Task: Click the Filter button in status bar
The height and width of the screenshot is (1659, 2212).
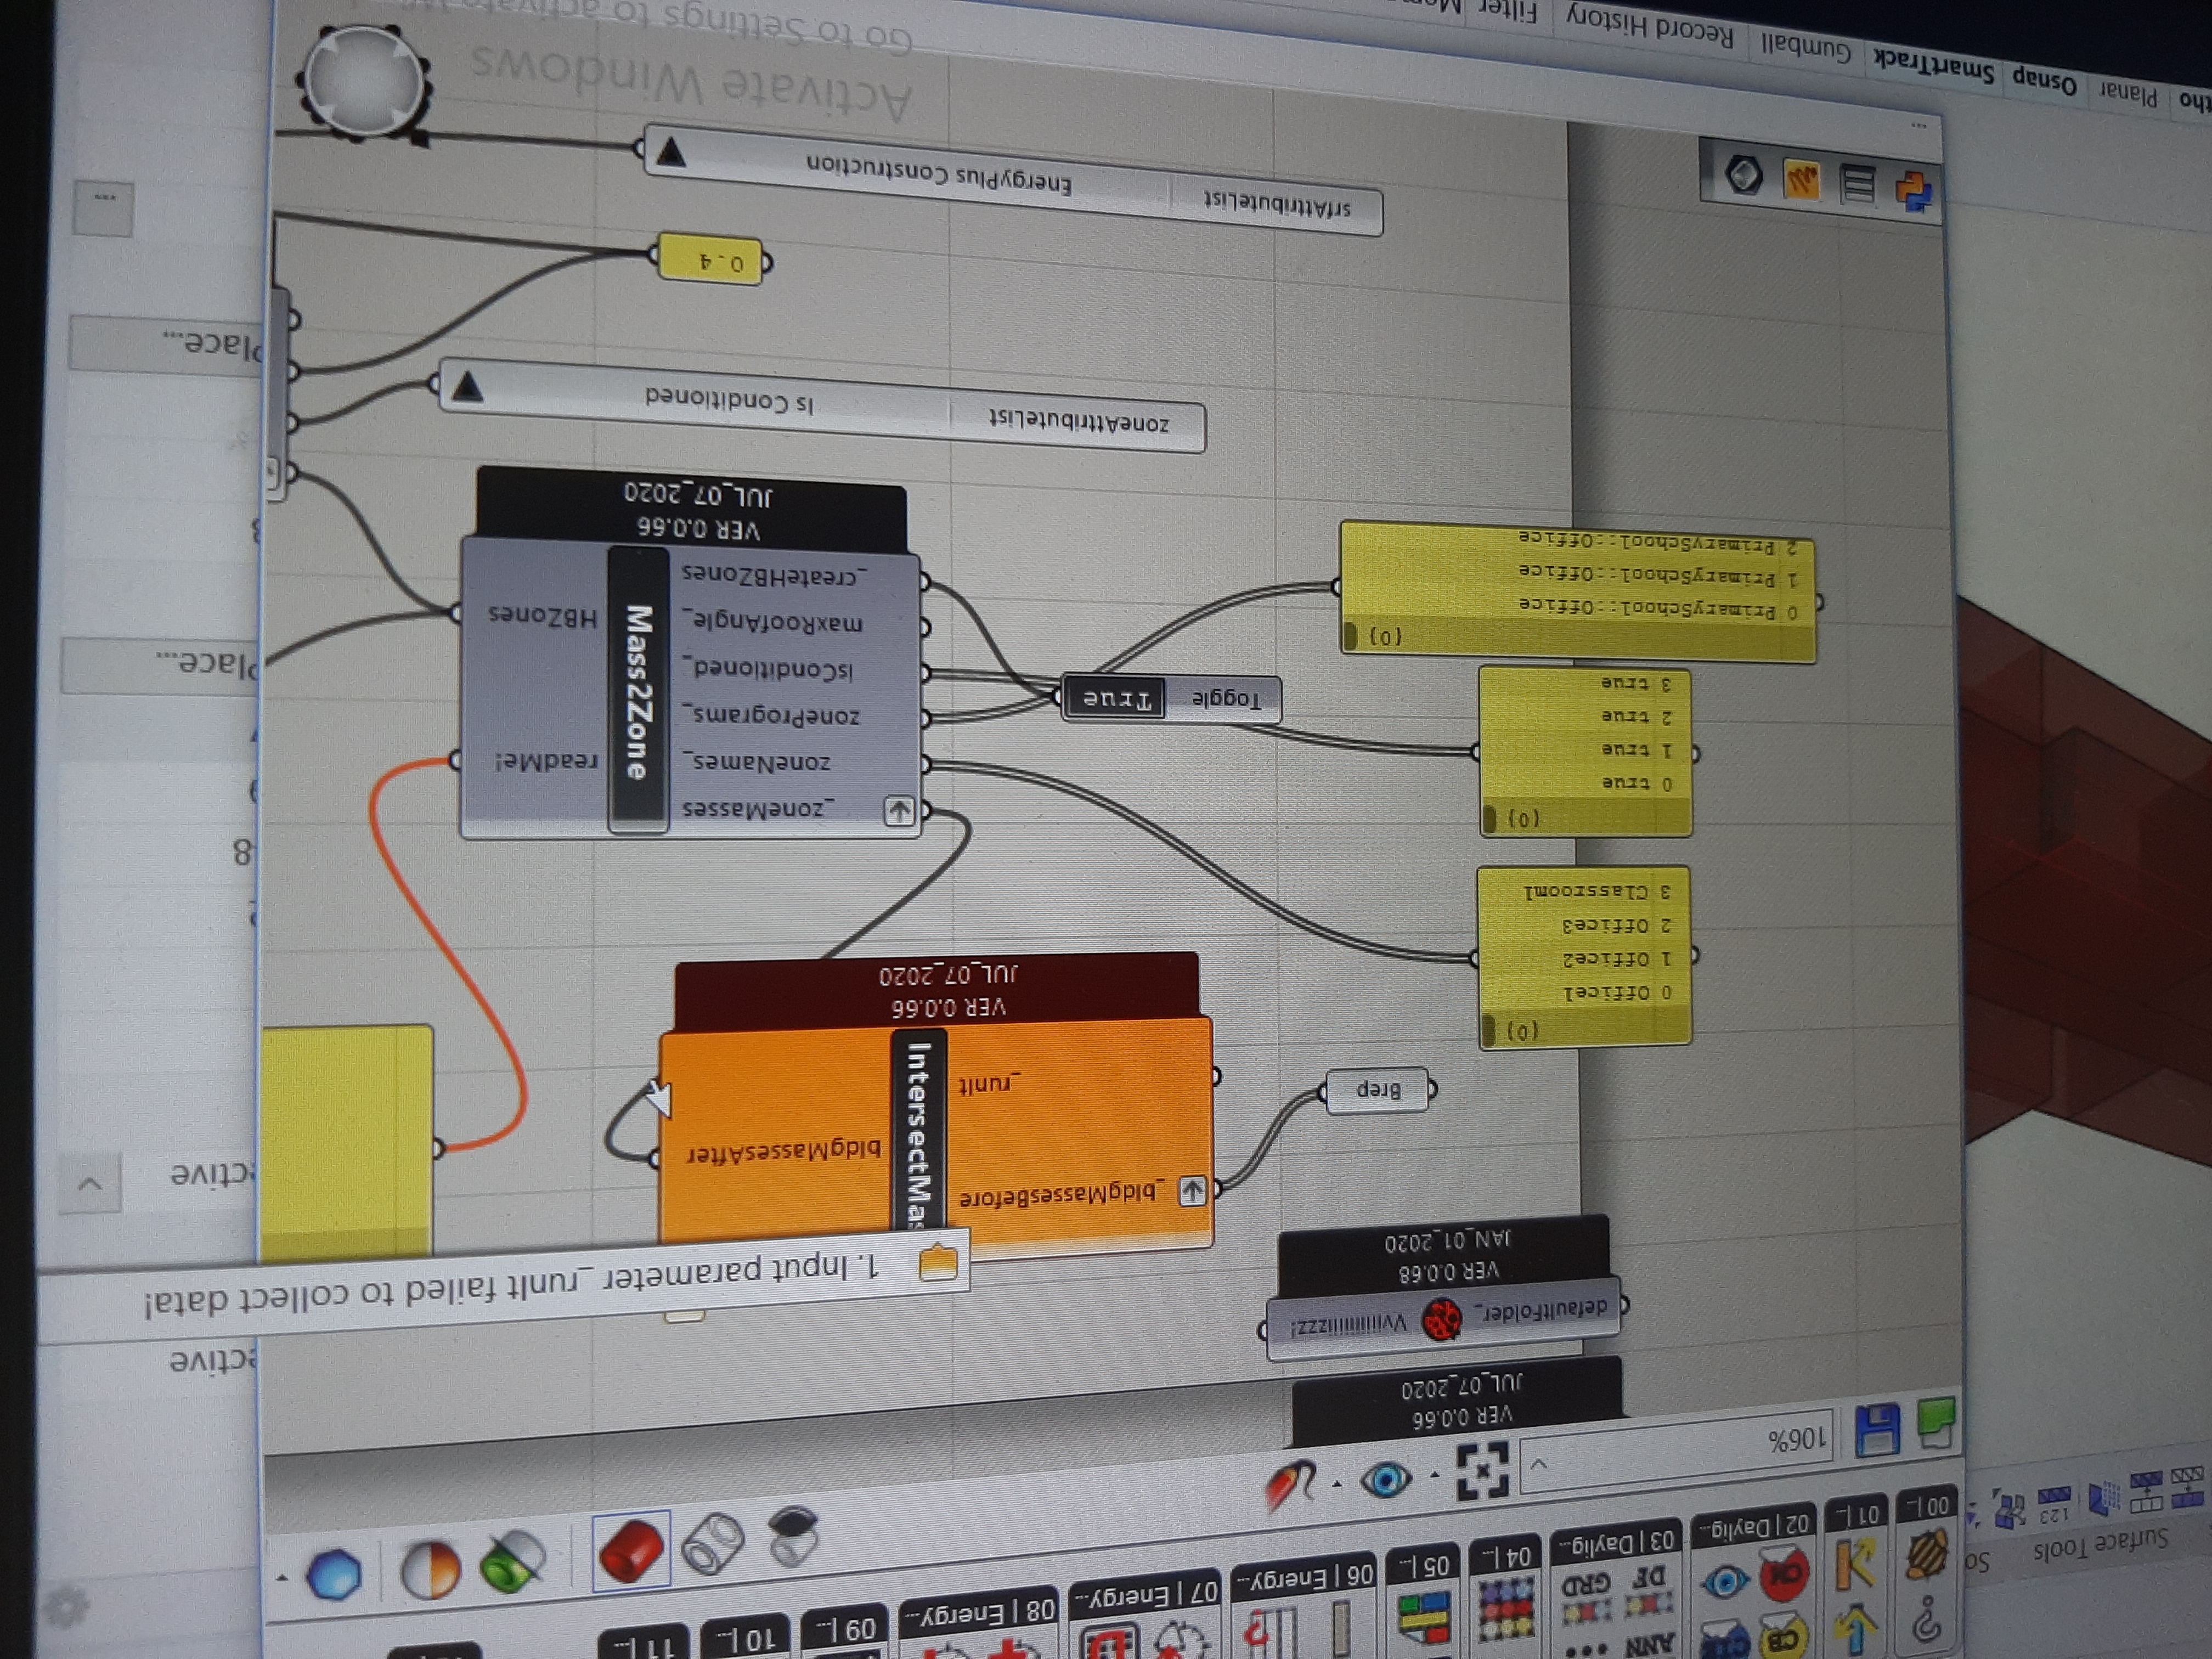Action: tap(1507, 12)
